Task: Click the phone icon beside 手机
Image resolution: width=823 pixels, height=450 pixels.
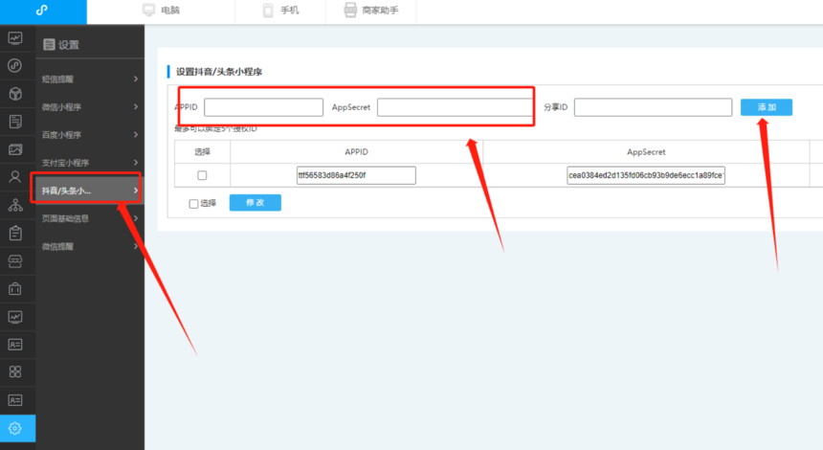Action: pyautogui.click(x=268, y=10)
